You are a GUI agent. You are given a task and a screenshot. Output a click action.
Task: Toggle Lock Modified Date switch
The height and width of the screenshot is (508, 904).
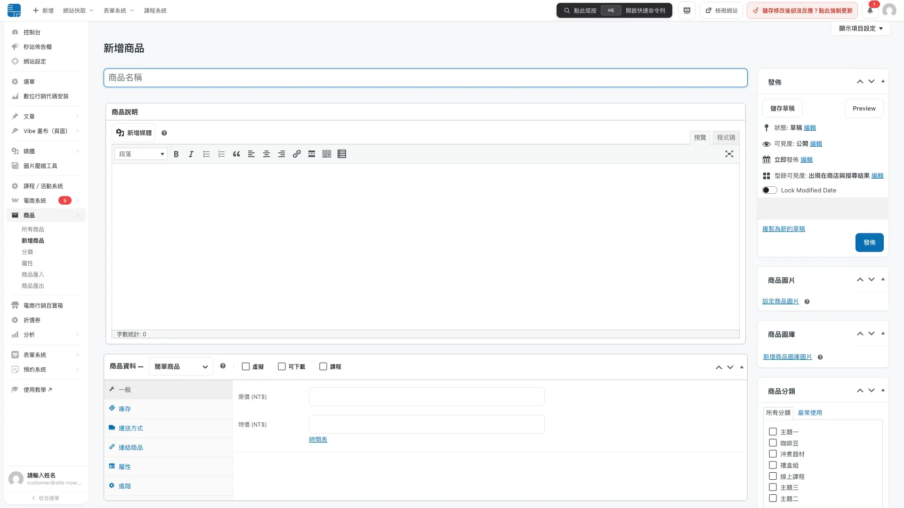coord(769,190)
